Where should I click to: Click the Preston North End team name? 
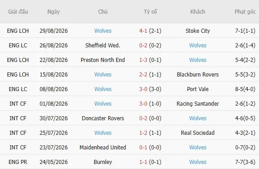tap(103, 60)
